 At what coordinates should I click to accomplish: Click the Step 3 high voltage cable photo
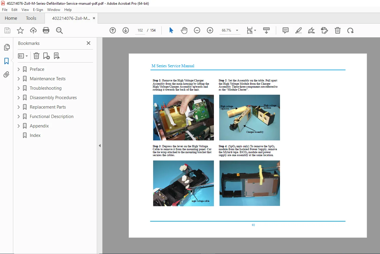pos(184,183)
